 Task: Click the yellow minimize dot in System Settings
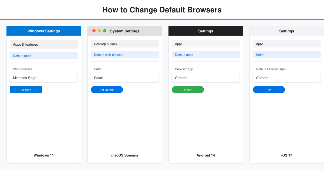pos(99,31)
